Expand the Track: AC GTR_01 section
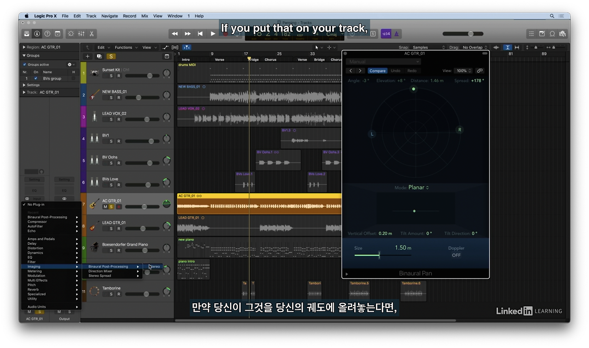This screenshot has width=589, height=348. (x=24, y=92)
